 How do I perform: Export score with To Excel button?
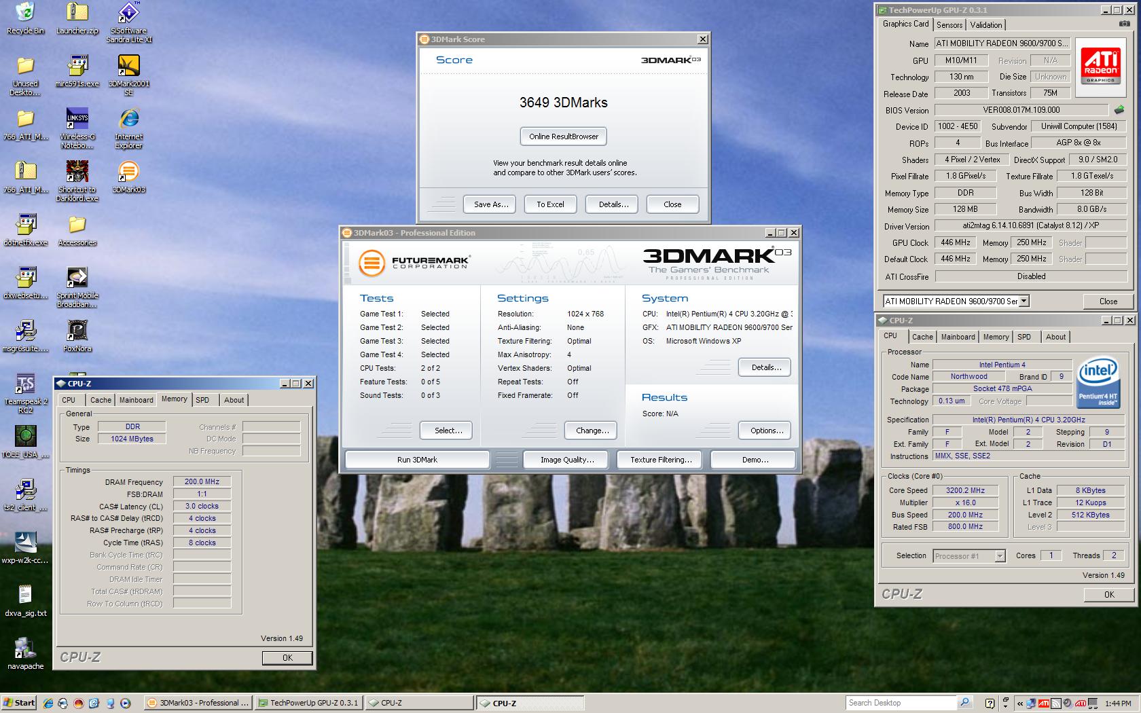pyautogui.click(x=550, y=204)
